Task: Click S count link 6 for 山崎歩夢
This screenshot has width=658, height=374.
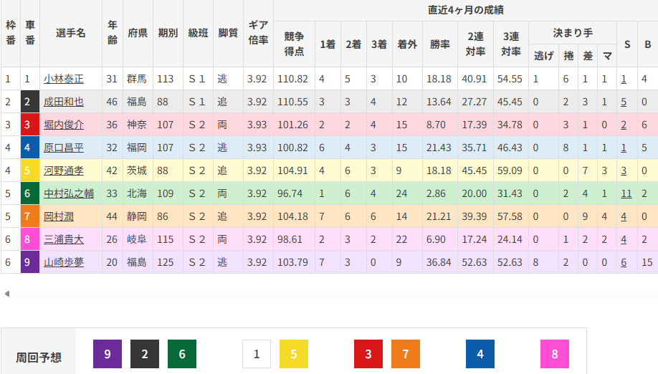Action: point(624,262)
